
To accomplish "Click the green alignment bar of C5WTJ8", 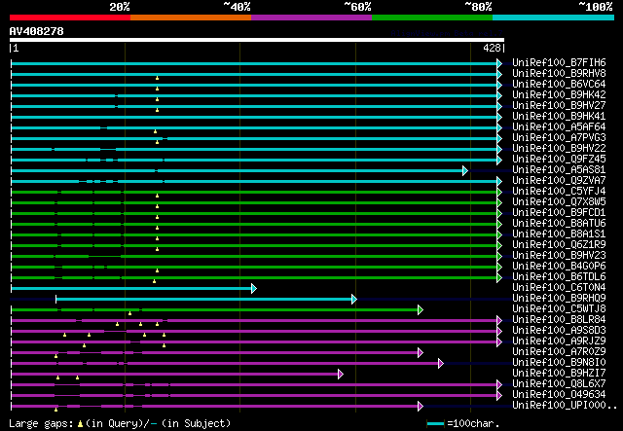I will [x=214, y=309].
